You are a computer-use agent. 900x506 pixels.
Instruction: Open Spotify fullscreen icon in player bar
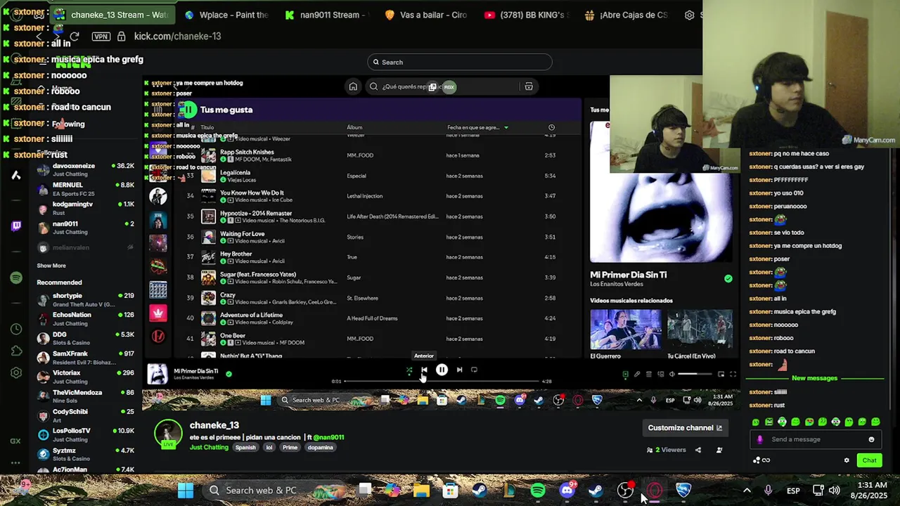(733, 375)
